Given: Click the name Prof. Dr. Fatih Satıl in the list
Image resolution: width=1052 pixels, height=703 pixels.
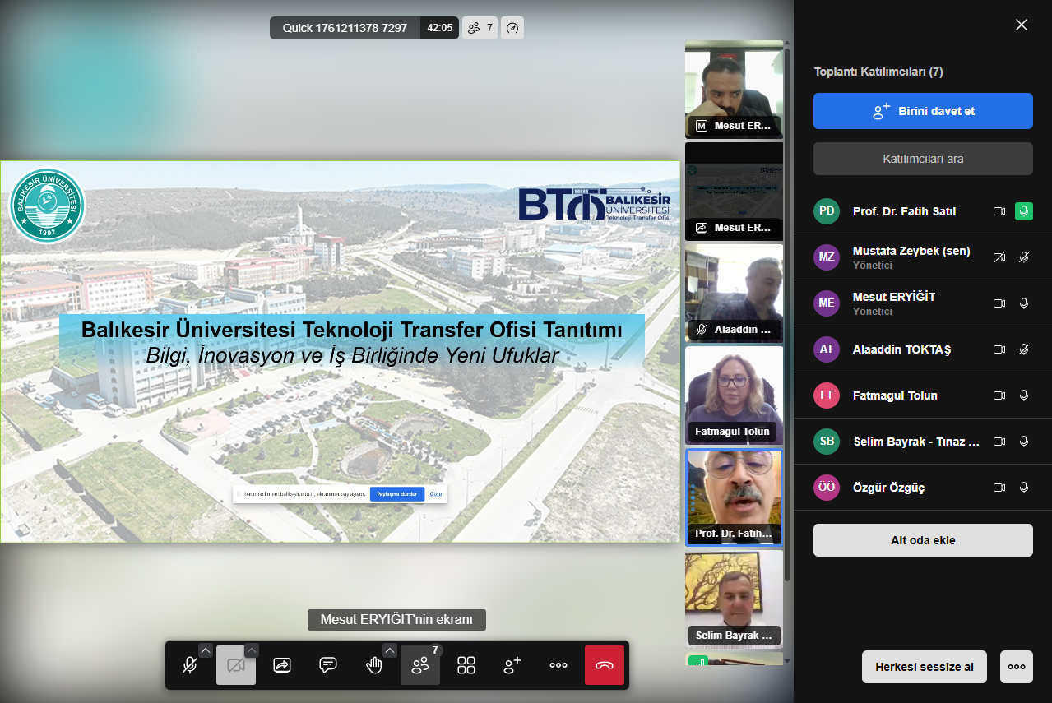Looking at the screenshot, I should 904,211.
